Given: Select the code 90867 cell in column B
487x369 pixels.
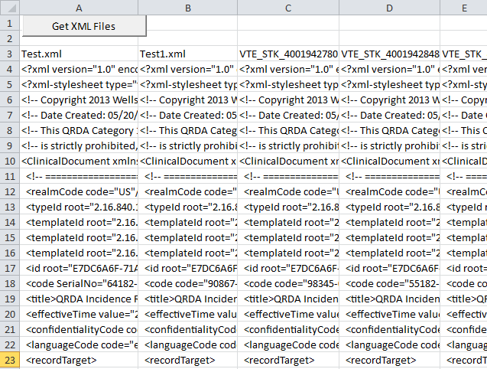Looking at the screenshot, I should point(187,283).
